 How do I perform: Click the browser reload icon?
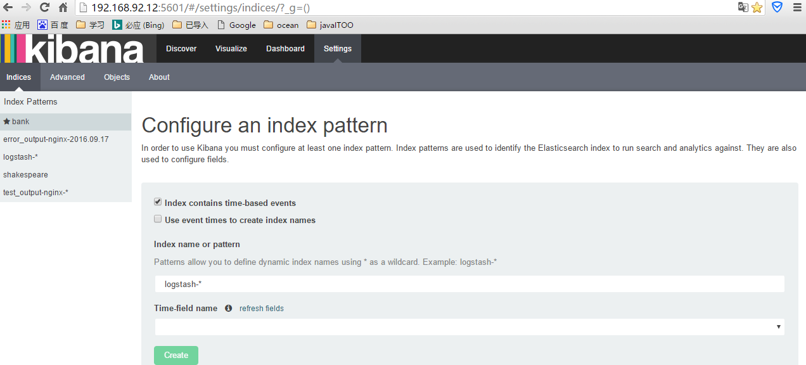tap(44, 8)
